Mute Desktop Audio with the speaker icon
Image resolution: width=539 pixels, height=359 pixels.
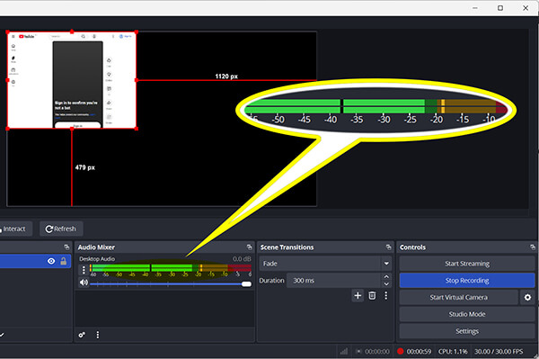[84, 283]
